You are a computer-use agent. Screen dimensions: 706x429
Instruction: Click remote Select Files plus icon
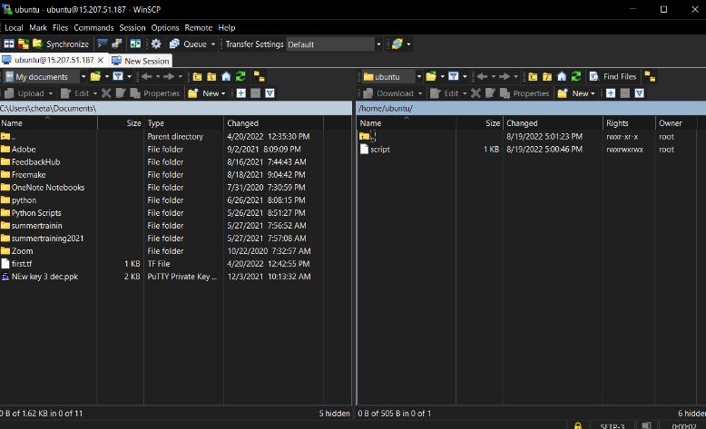(611, 93)
